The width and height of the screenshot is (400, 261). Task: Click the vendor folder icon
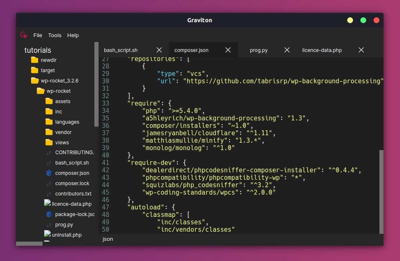(x=49, y=132)
